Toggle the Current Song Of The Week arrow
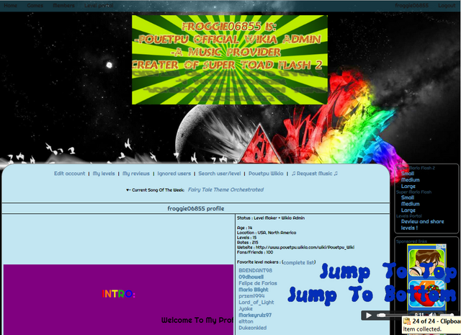 click(x=128, y=190)
